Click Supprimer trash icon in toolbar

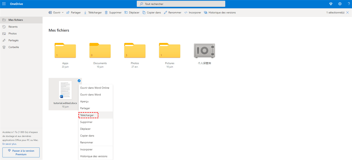coord(106,12)
